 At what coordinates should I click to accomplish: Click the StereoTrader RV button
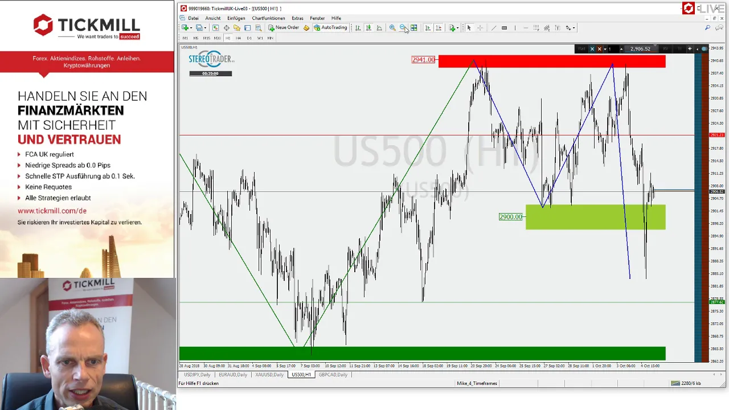click(666, 48)
